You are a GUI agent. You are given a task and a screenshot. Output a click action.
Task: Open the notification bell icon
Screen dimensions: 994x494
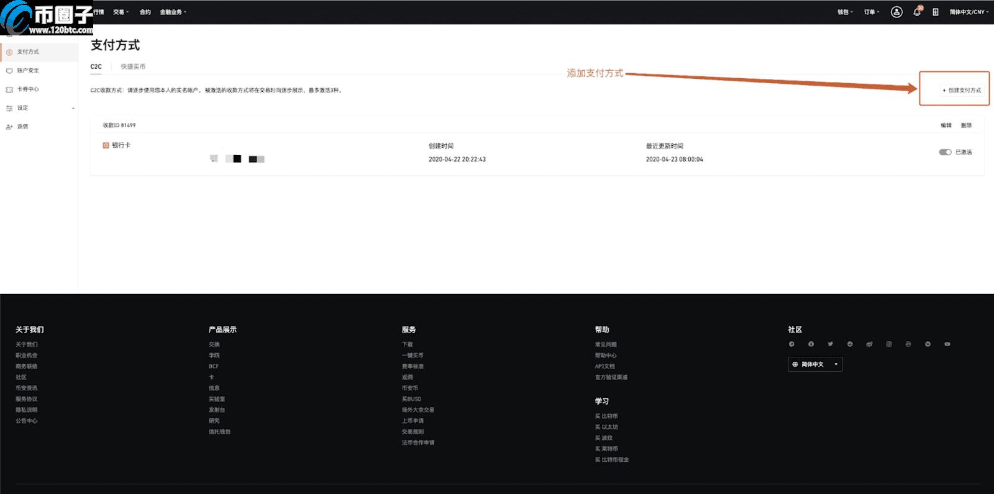[917, 12]
